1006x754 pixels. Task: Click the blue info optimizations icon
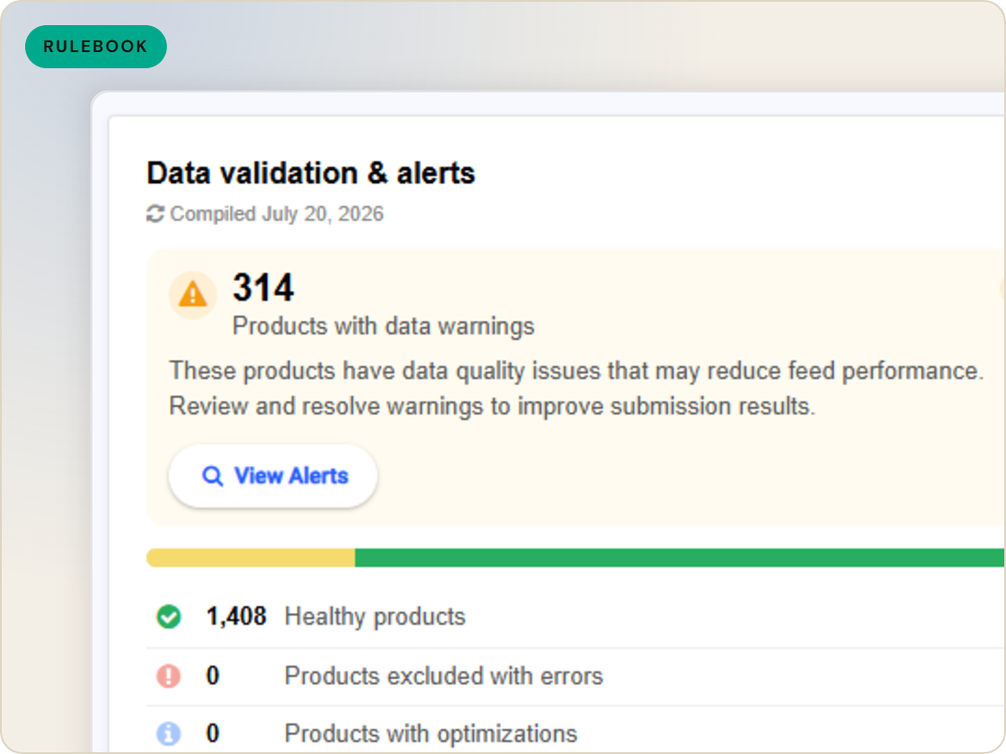pos(169,733)
